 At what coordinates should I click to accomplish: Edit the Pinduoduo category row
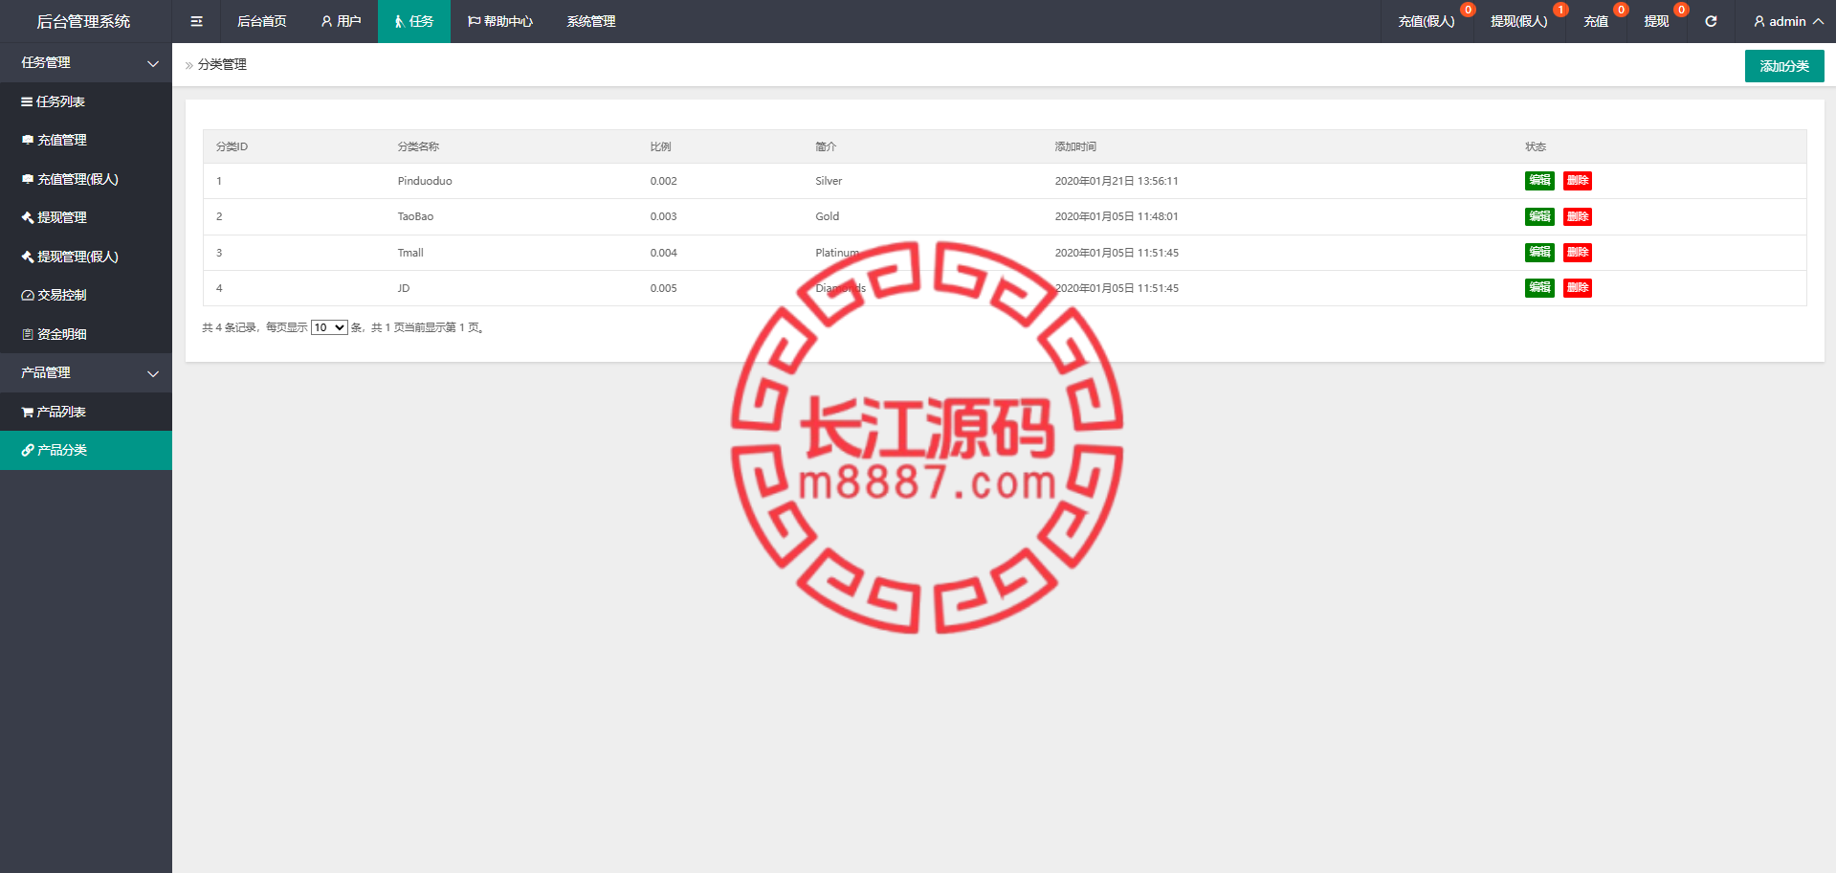coord(1539,180)
